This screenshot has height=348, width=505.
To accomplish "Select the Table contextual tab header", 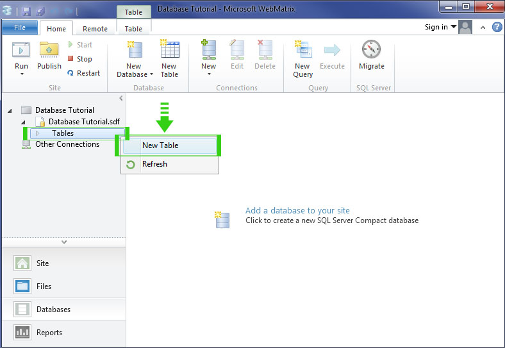I will click(x=133, y=12).
